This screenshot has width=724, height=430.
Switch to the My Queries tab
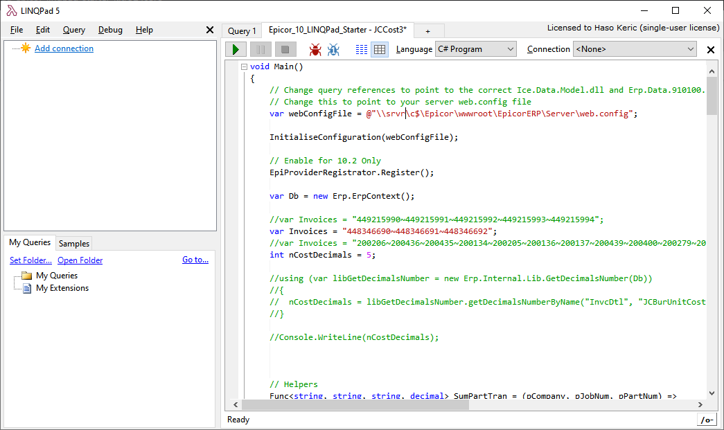tap(30, 242)
